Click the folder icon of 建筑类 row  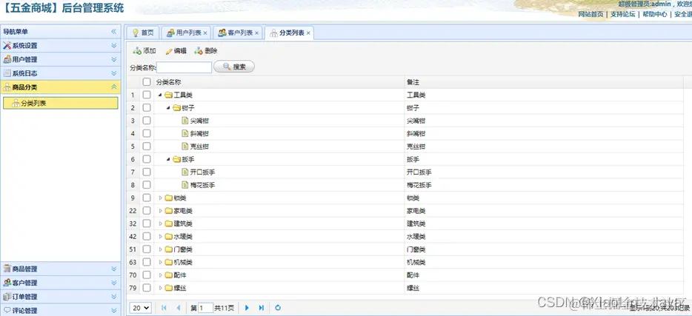[169, 223]
